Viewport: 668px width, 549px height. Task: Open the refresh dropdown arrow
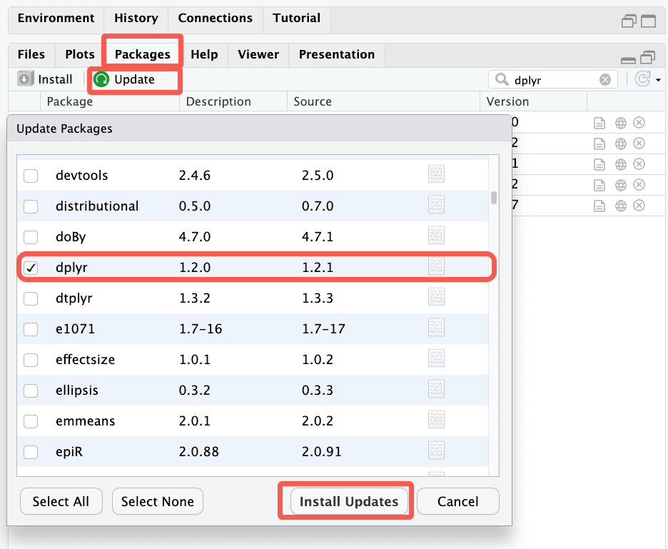pyautogui.click(x=658, y=80)
